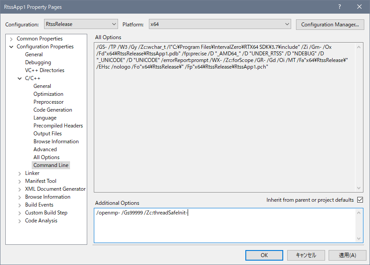Expand the Manifest Tool node
Viewport: 370px width, 265px height.
coord(20,181)
